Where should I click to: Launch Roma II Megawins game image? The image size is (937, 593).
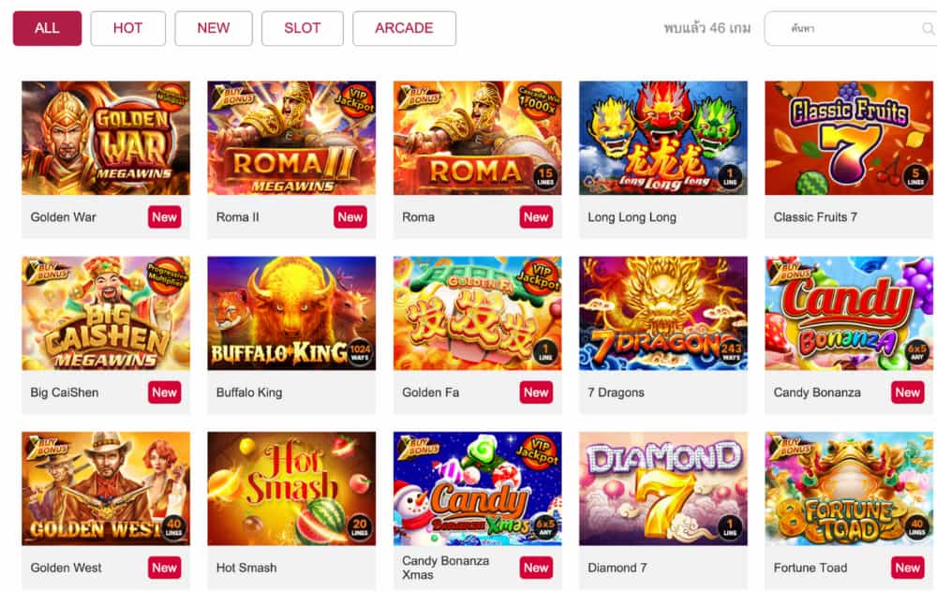291,138
